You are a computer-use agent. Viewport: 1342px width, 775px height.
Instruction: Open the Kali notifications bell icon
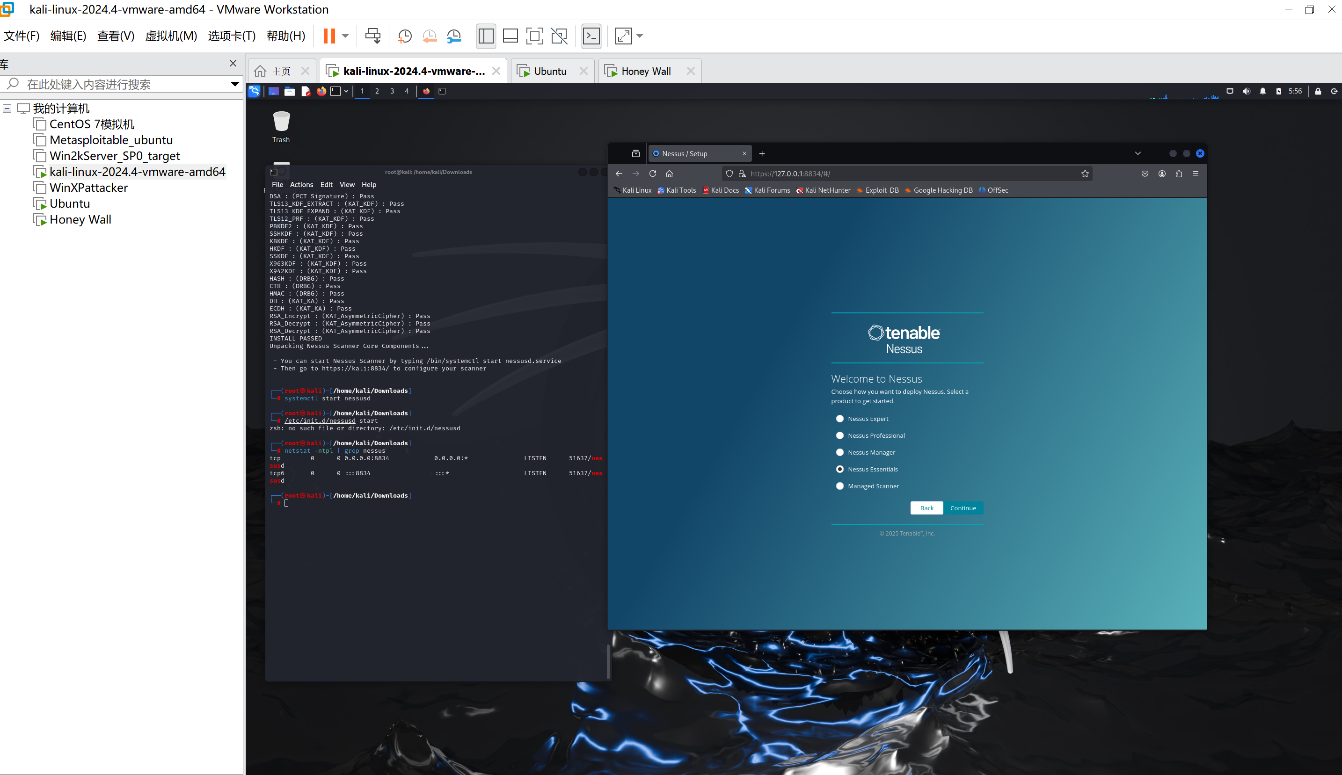[x=1262, y=91]
